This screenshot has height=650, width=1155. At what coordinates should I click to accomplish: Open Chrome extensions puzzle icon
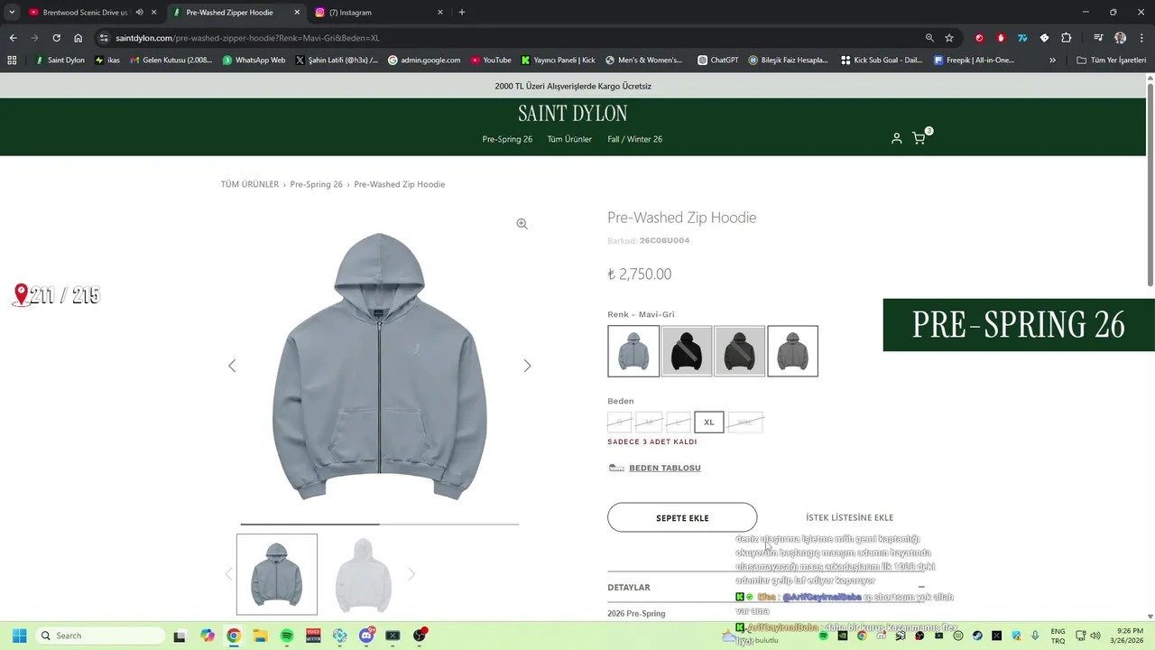pos(1066,38)
